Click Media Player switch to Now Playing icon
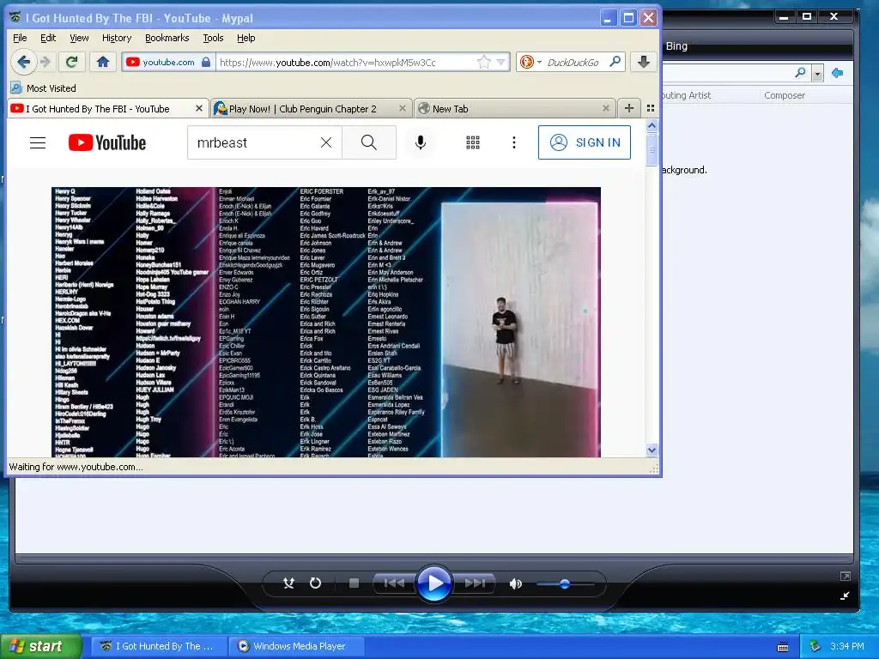Screen dimensions: 879x659 tap(845, 596)
